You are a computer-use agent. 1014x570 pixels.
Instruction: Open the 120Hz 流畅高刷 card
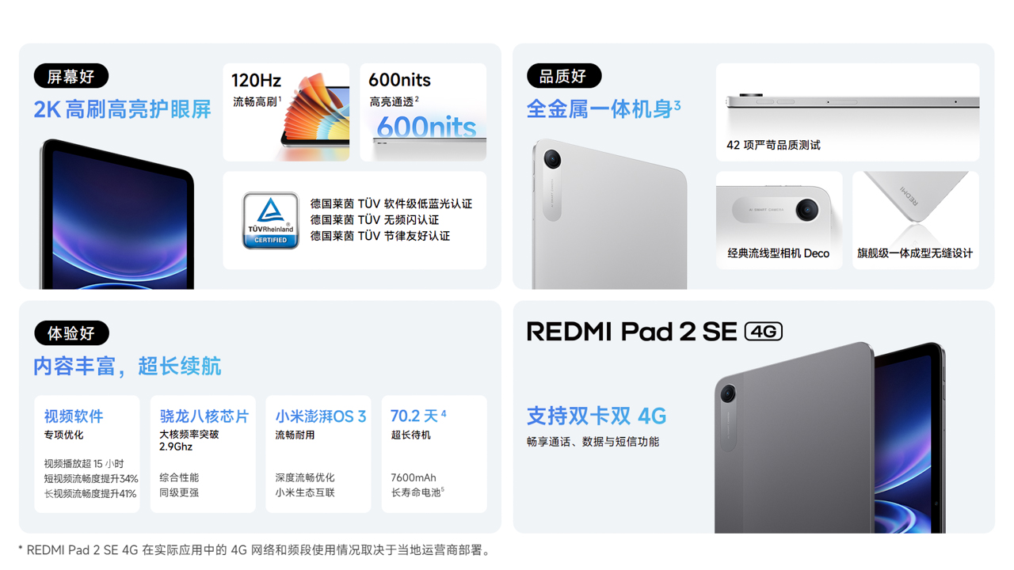tap(286, 112)
